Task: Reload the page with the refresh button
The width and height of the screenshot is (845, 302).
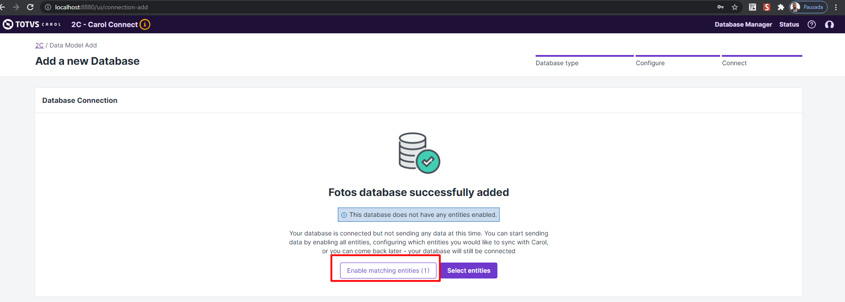Action: tap(30, 7)
